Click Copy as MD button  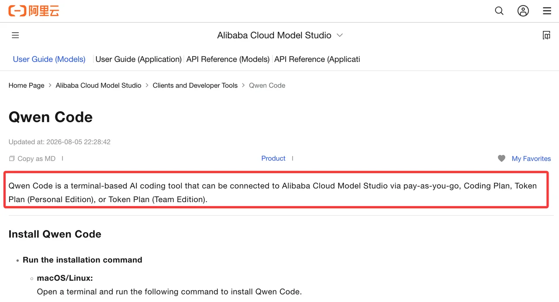click(32, 158)
